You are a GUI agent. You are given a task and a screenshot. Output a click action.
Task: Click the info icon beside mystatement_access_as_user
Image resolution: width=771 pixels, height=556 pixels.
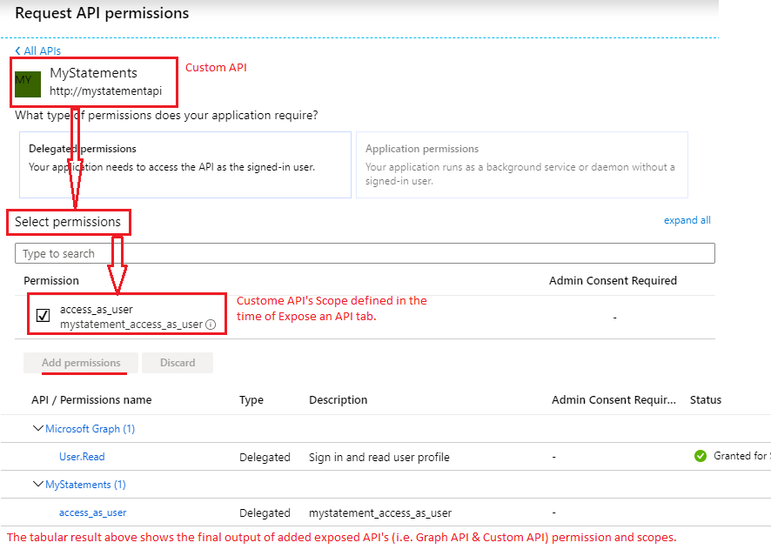pos(211,325)
